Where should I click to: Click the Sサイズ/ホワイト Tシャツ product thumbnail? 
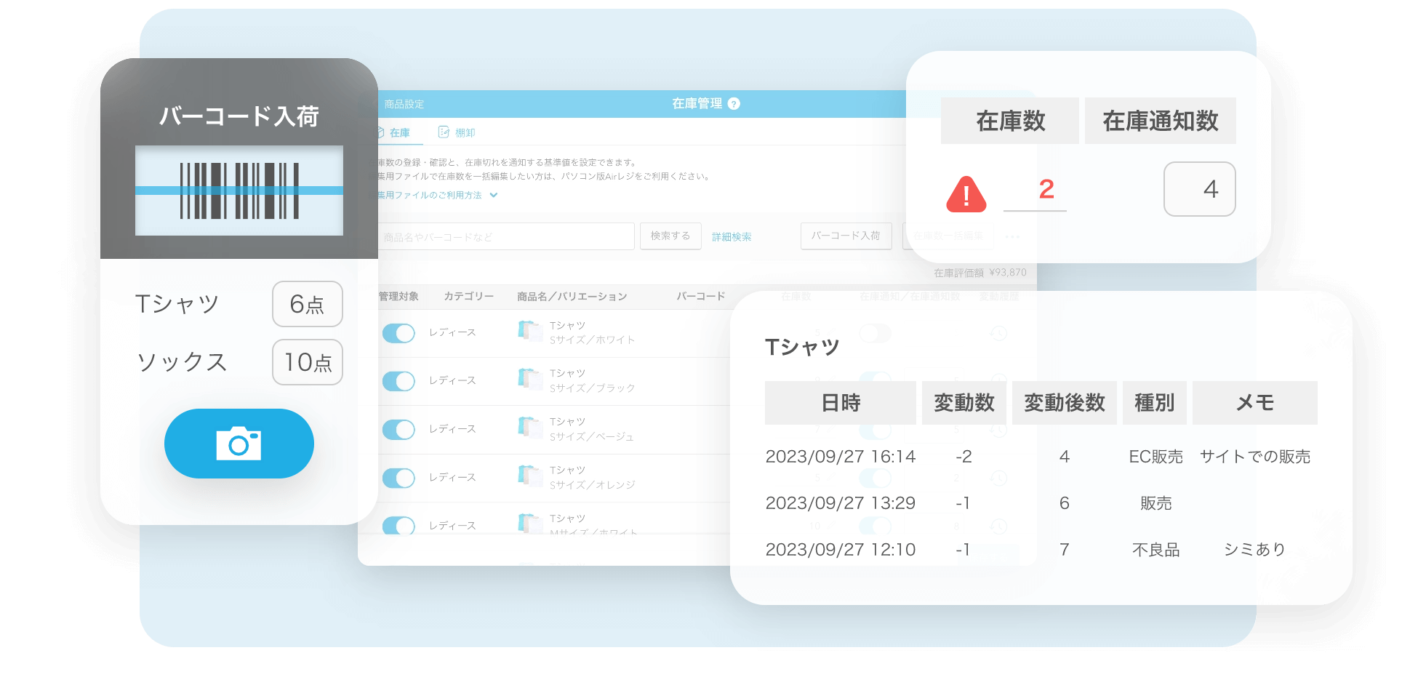tap(530, 332)
